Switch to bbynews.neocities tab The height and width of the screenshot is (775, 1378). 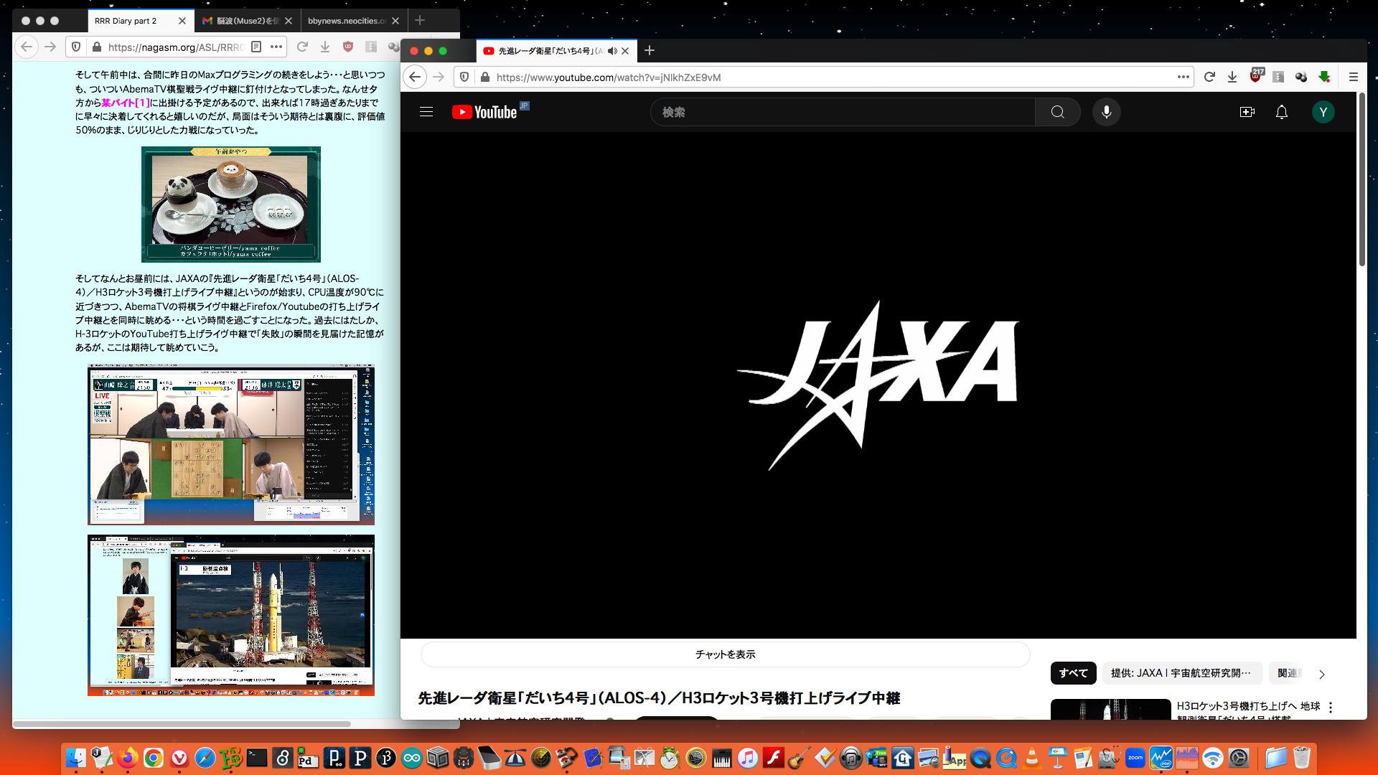[347, 21]
